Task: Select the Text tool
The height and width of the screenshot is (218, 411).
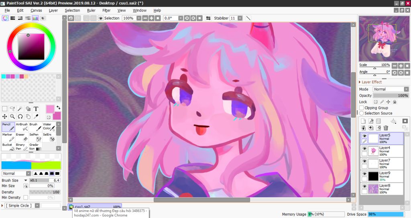Action: 36,109
